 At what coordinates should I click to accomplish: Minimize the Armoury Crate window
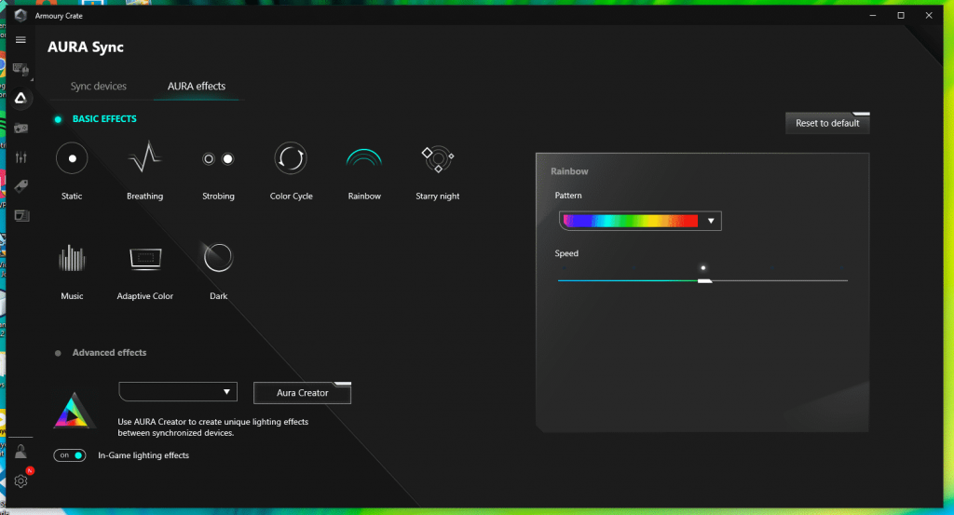point(872,15)
